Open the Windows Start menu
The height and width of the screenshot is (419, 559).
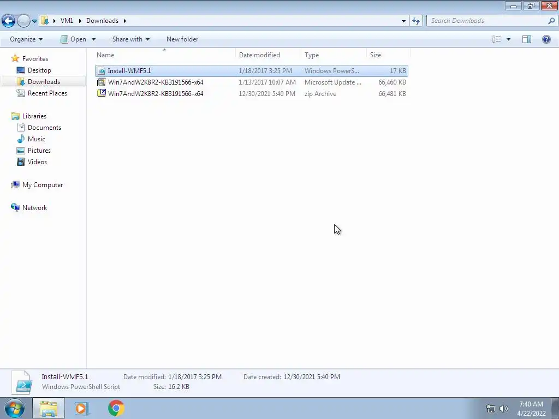point(15,408)
